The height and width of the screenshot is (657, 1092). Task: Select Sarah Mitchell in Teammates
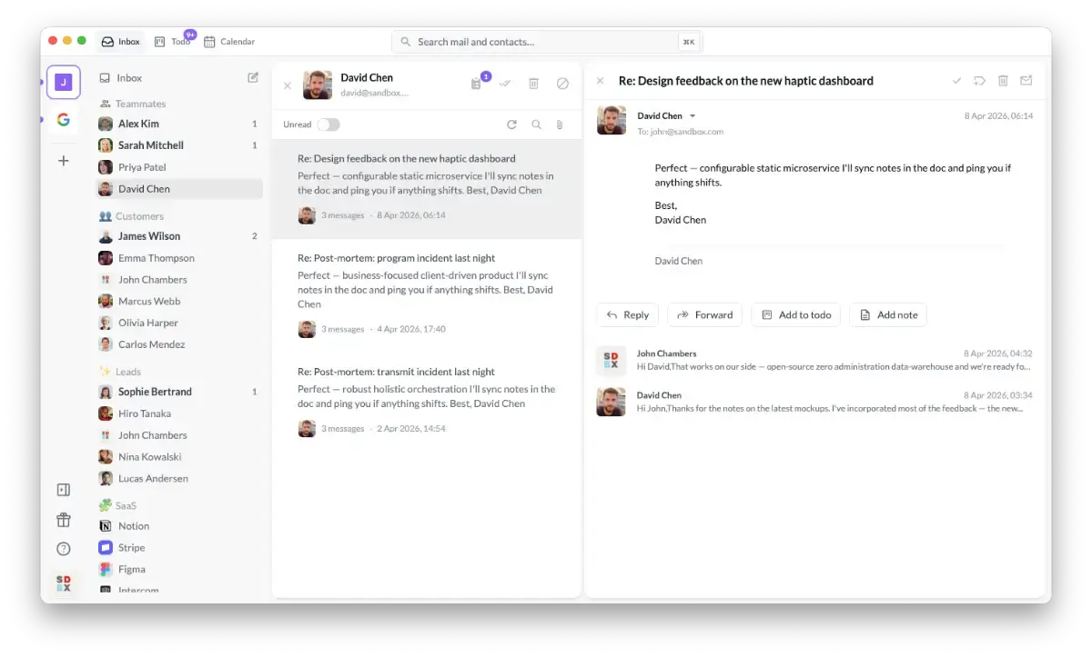(x=178, y=145)
